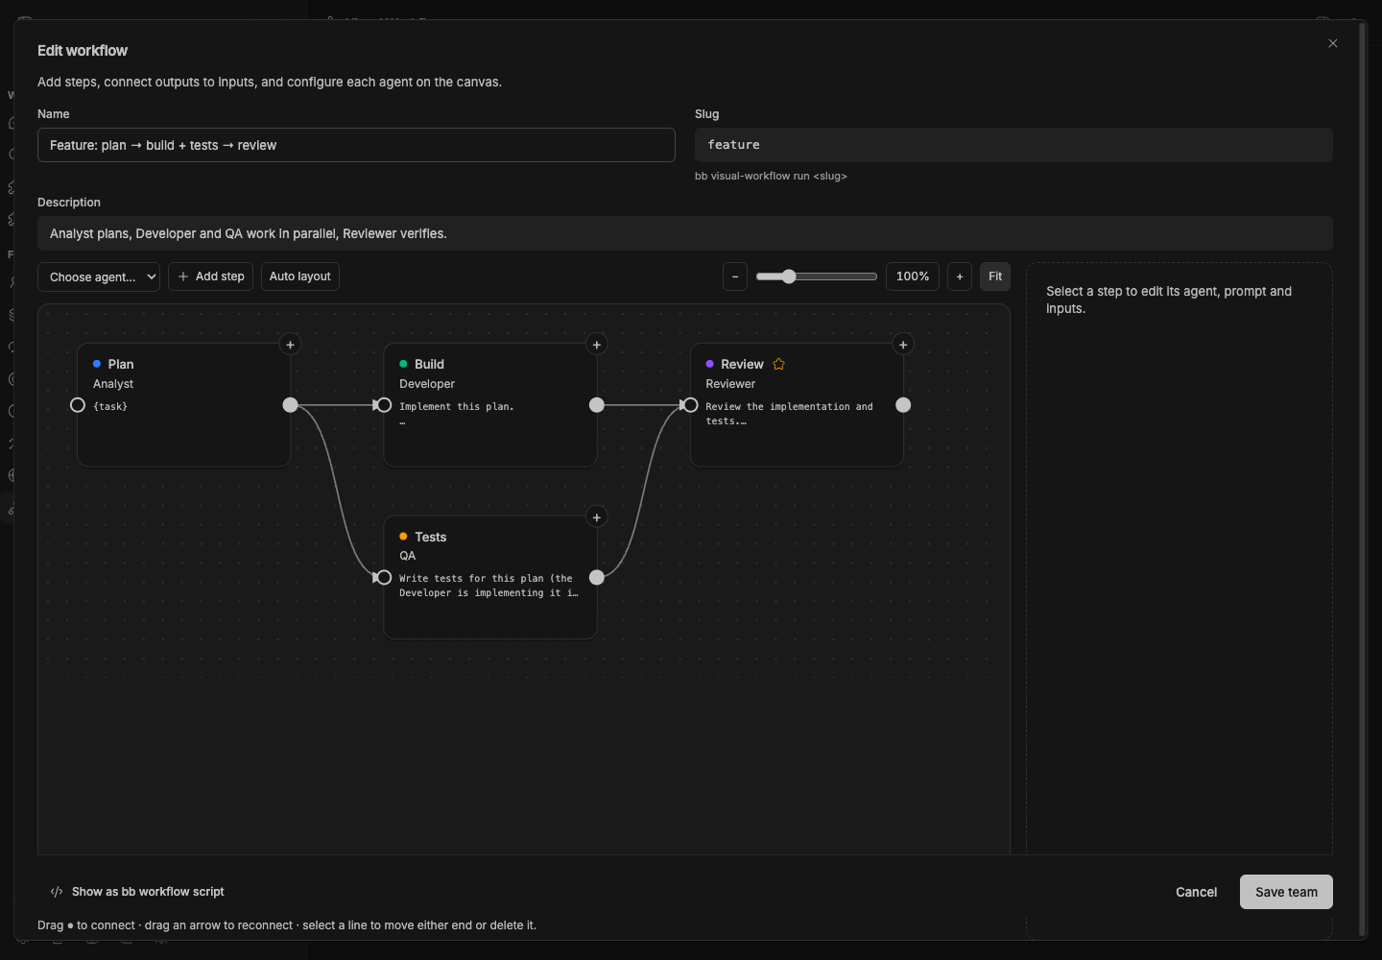Screen dimensions: 1382x960
Task: Click the dialog's vertical scrollbar
Action: click(x=1362, y=480)
